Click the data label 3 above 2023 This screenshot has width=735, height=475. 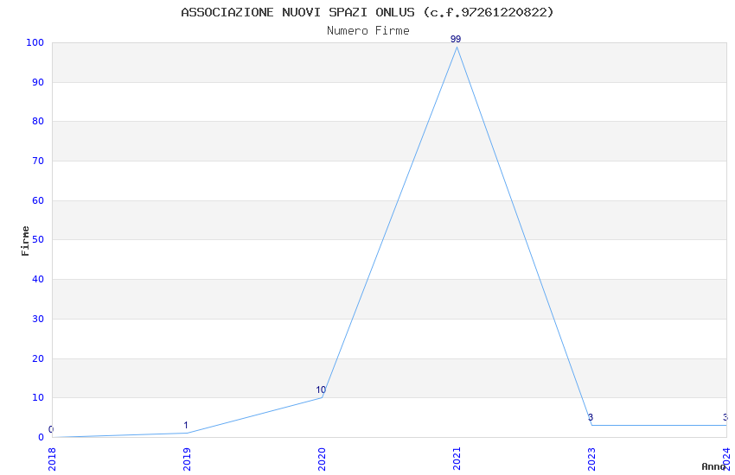click(591, 417)
